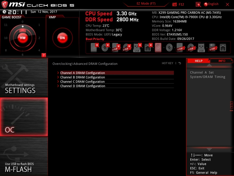Click the clock icon by the time
234x176 pixels.
tap(4, 12)
